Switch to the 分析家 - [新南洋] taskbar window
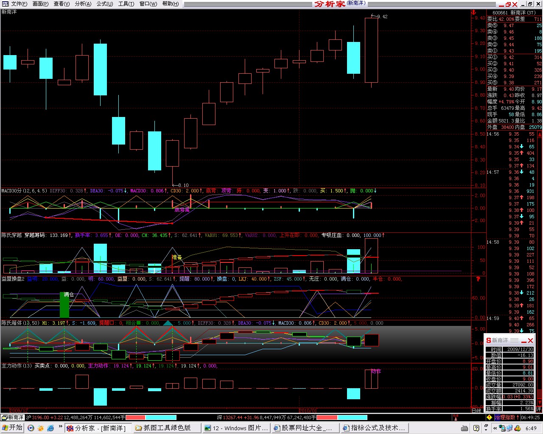Screen dimensions: 543x434 coord(98,428)
